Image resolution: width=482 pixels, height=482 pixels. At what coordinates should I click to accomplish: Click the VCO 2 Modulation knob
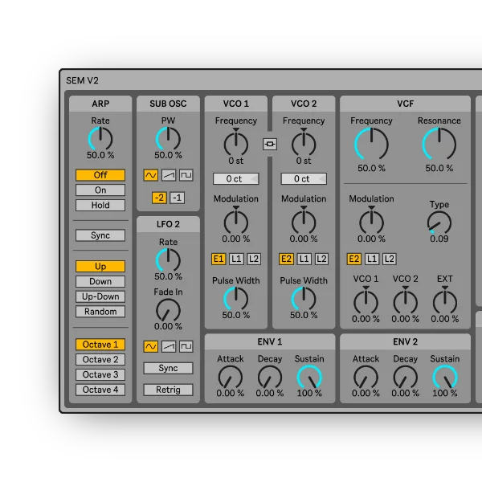pos(304,223)
